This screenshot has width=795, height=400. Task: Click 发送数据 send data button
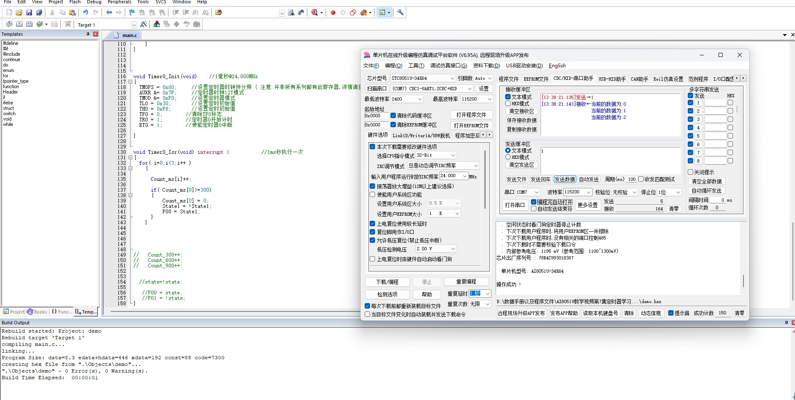coord(565,180)
